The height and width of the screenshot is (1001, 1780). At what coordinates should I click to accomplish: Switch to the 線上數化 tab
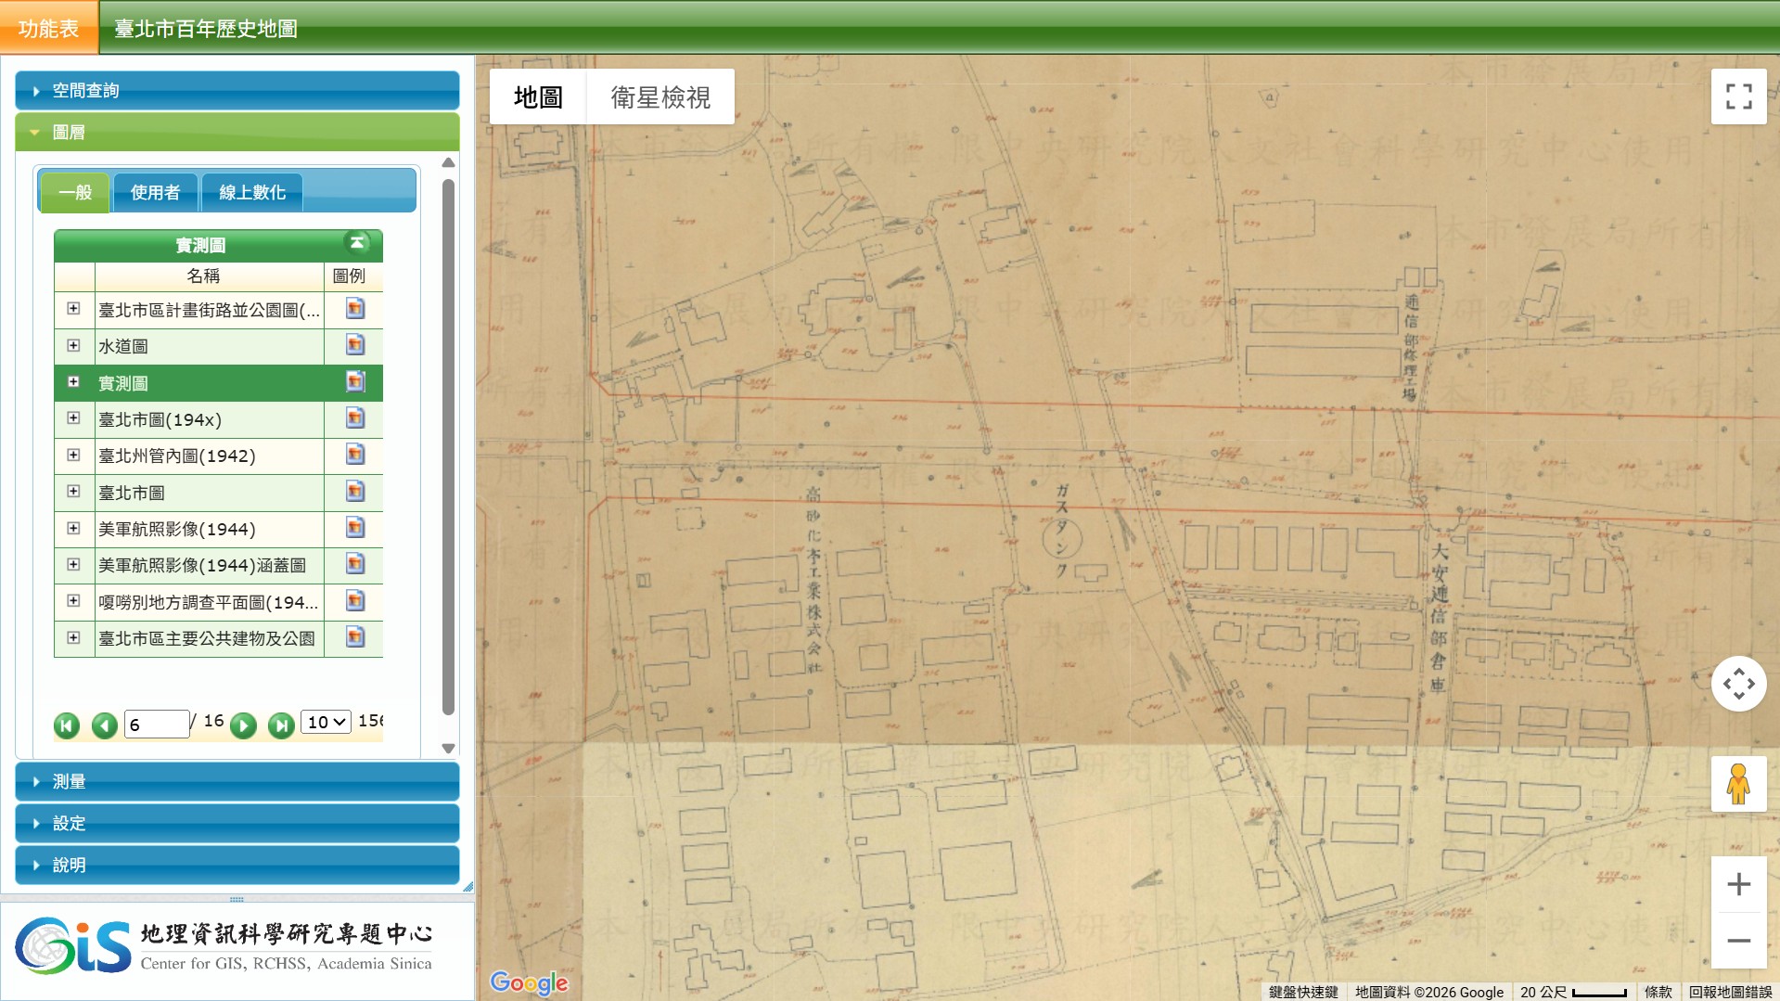tap(252, 192)
